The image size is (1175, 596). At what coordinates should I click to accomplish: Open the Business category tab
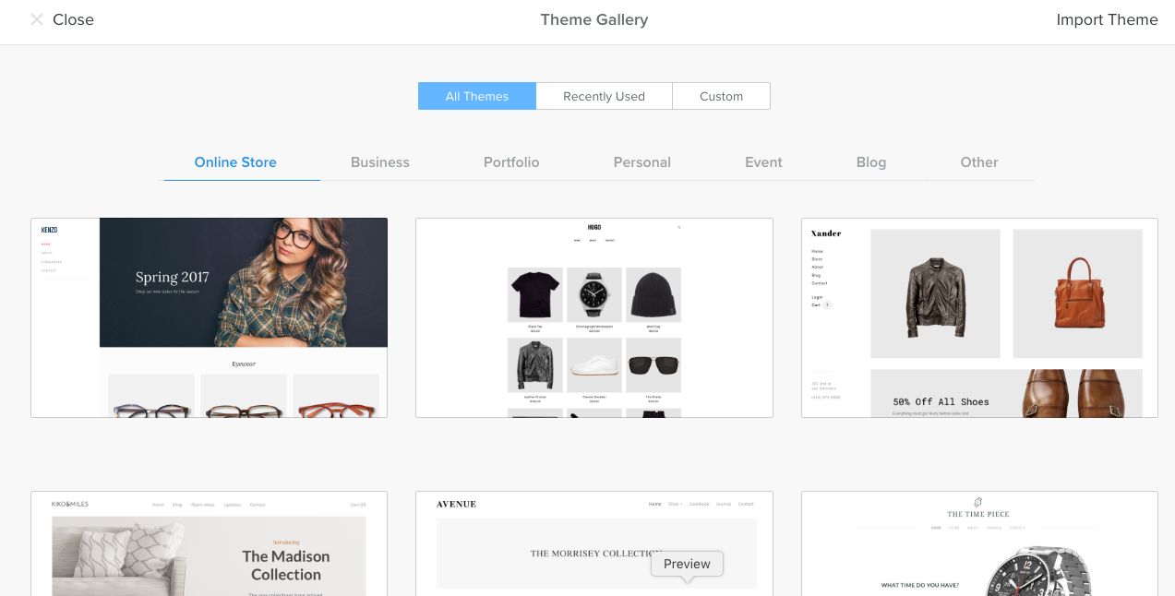(x=380, y=162)
